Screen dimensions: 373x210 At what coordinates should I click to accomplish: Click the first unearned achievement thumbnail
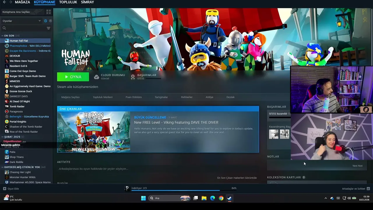pyautogui.click(x=274, y=134)
